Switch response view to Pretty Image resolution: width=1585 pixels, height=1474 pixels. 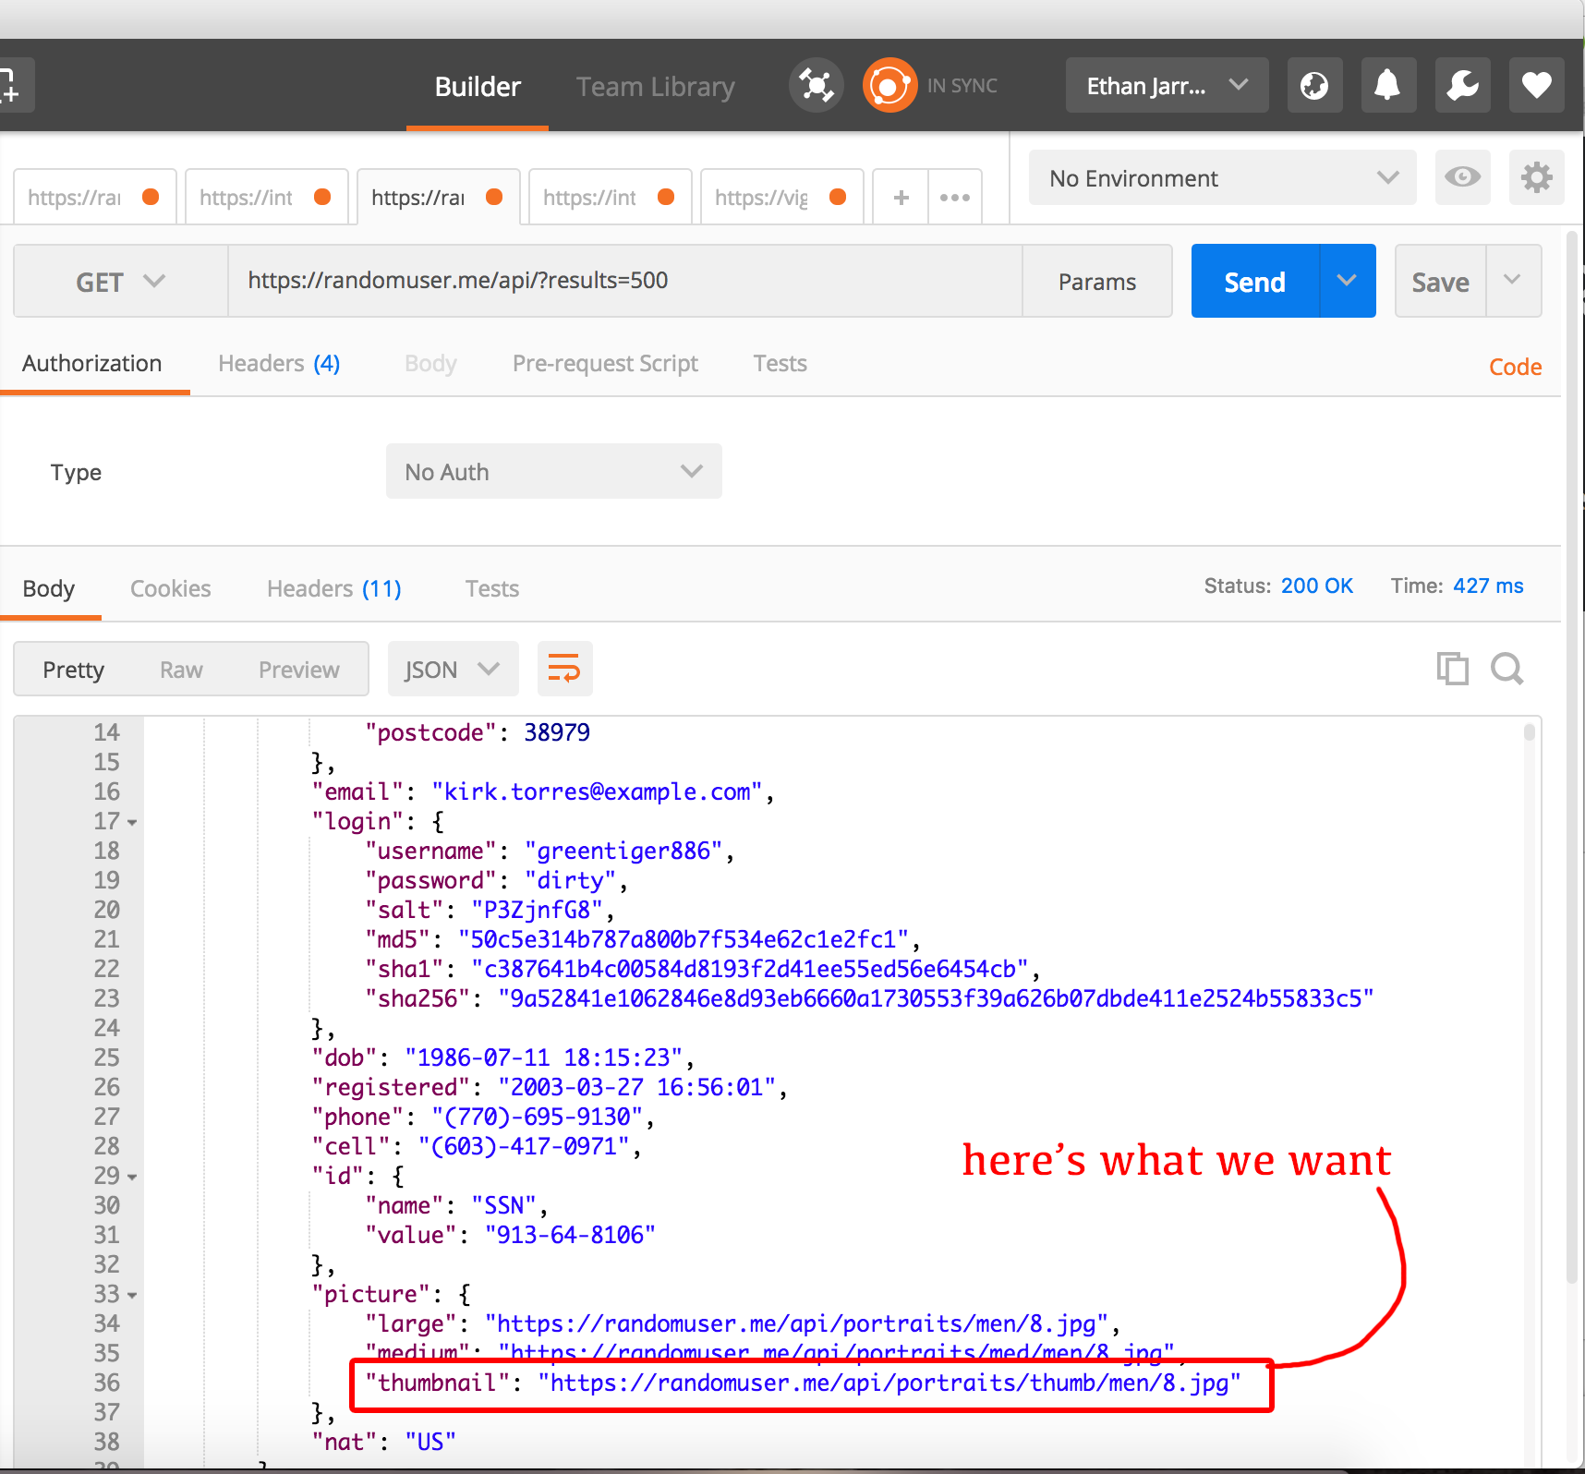[73, 669]
